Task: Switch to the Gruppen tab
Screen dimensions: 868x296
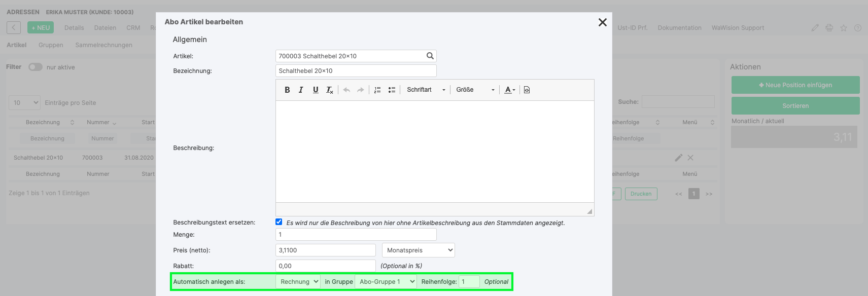Action: [x=51, y=45]
